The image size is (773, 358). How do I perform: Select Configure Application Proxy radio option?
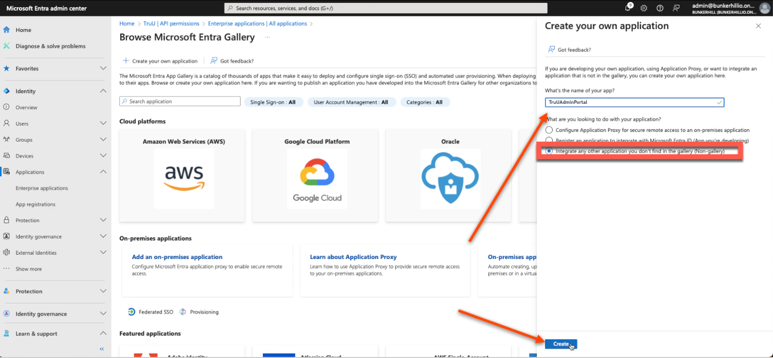coord(549,130)
